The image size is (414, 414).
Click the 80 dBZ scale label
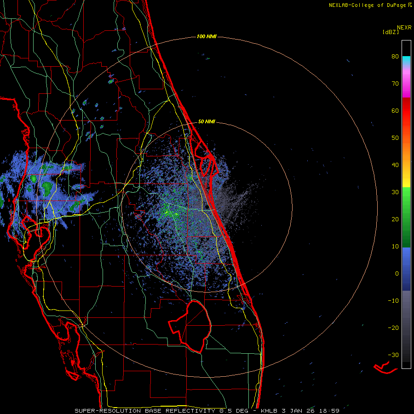(x=395, y=57)
